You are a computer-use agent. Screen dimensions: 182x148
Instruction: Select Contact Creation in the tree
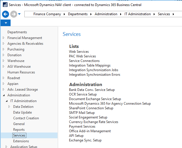click(26, 118)
